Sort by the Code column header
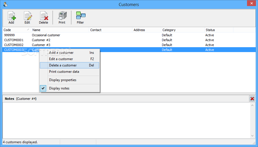 point(17,30)
